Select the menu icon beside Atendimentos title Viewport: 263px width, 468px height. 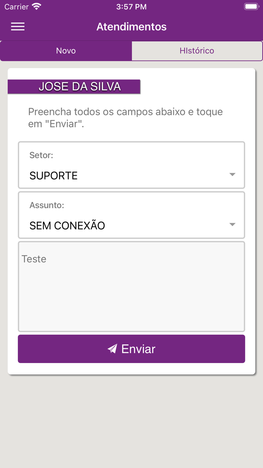click(x=17, y=26)
